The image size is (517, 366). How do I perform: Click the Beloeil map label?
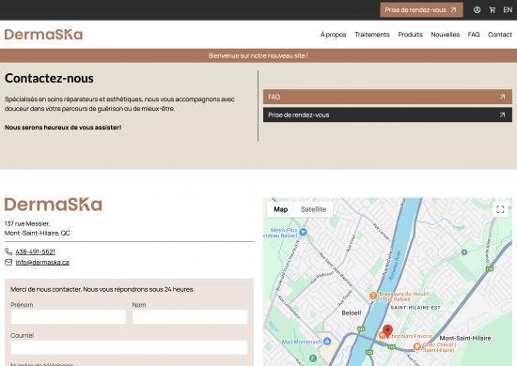[352, 313]
